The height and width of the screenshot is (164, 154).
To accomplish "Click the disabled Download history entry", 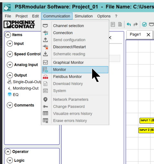I will (75, 84).
